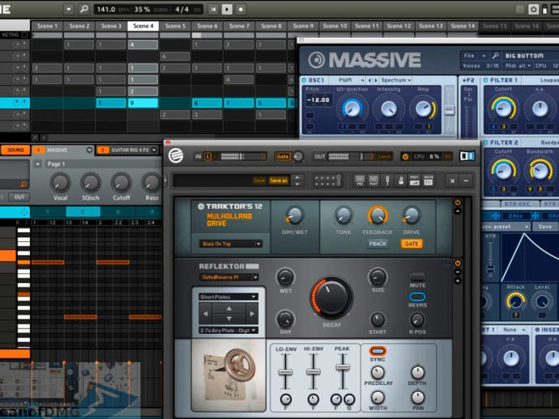Viewport: 559px width, 419px height.
Task: Select the Scene 4 tab
Action: tap(143, 26)
